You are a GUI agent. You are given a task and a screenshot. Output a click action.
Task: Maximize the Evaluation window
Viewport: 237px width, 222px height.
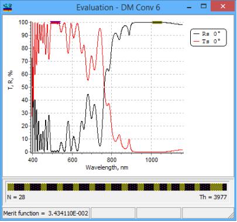point(204,6)
